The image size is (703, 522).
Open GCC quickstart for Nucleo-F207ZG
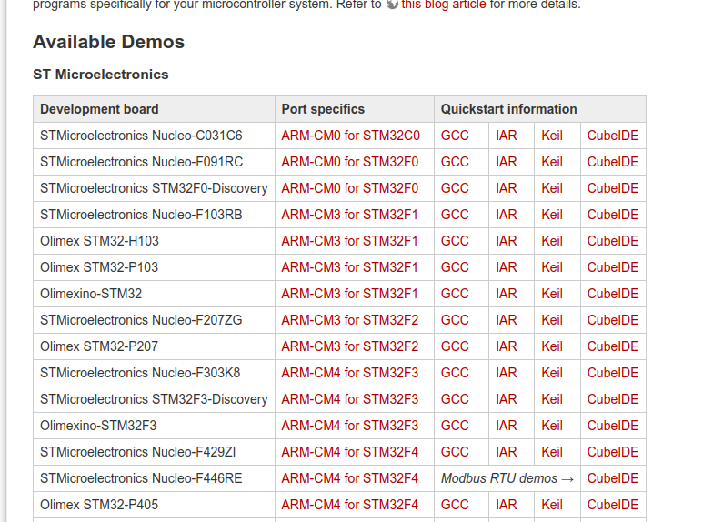(x=455, y=320)
